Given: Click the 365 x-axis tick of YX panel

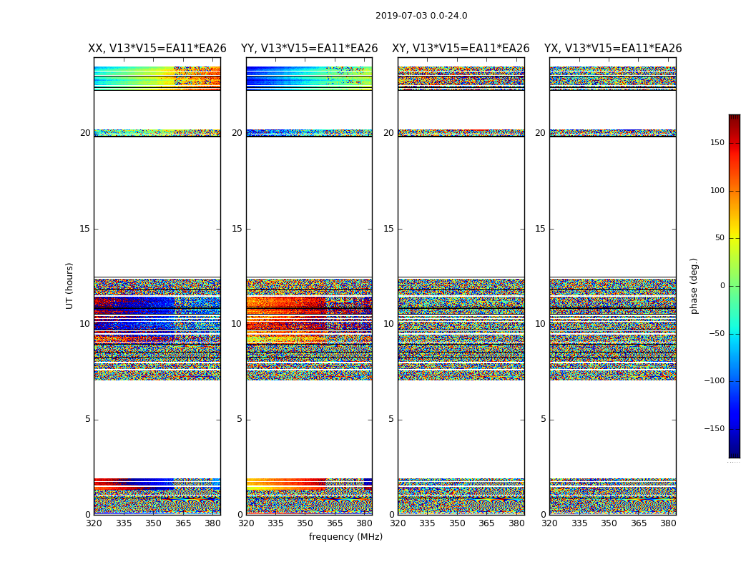Looking at the screenshot, I should click(638, 523).
